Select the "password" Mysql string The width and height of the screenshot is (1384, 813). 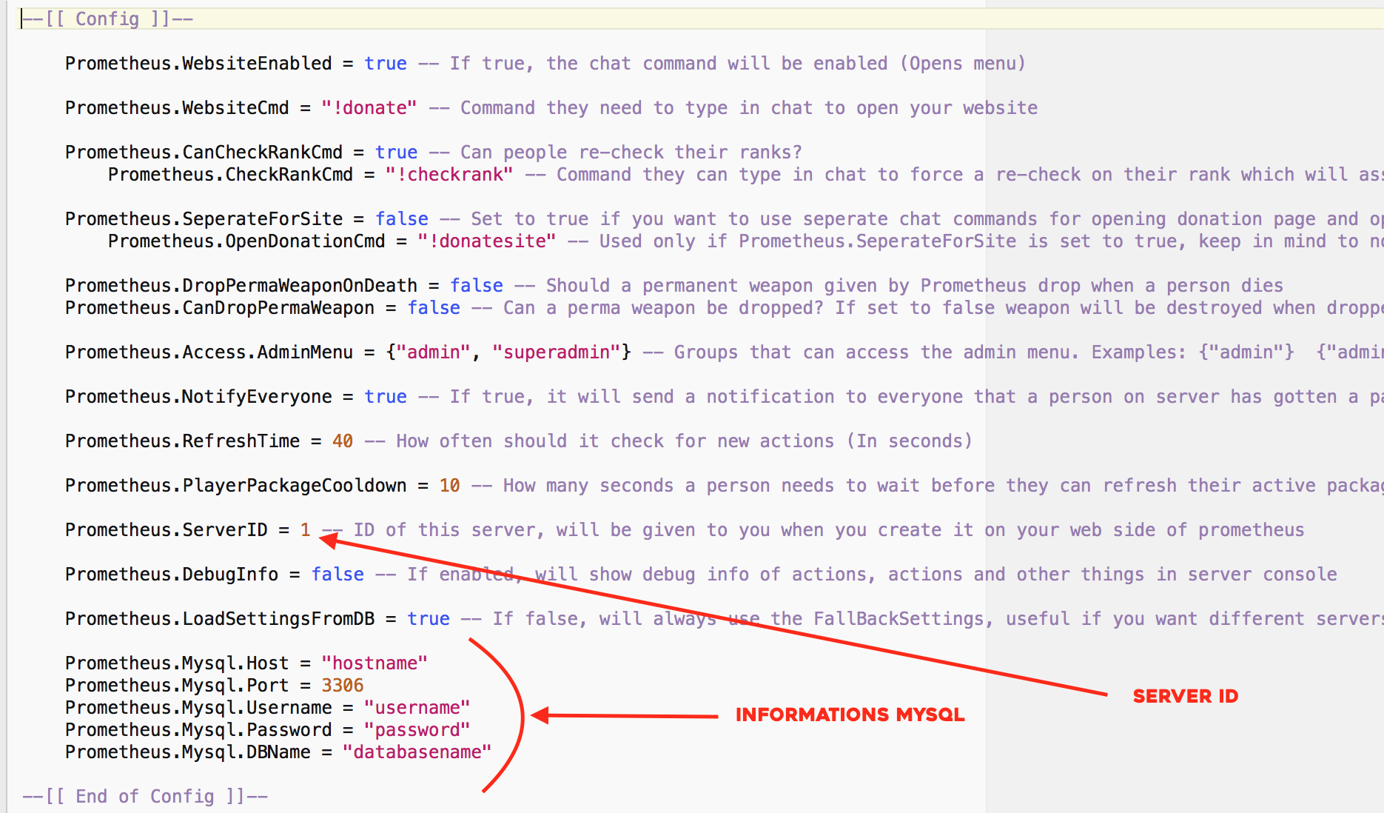click(417, 730)
